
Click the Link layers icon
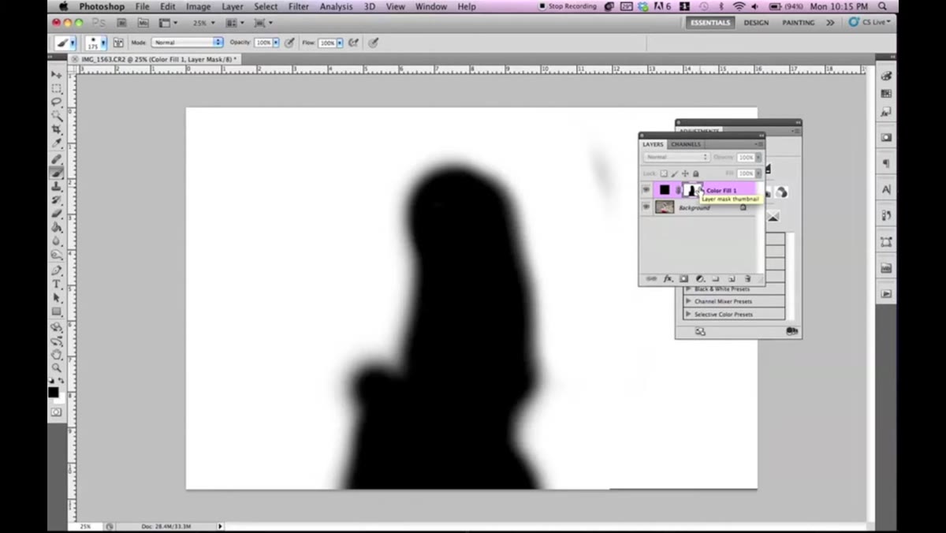coord(651,278)
